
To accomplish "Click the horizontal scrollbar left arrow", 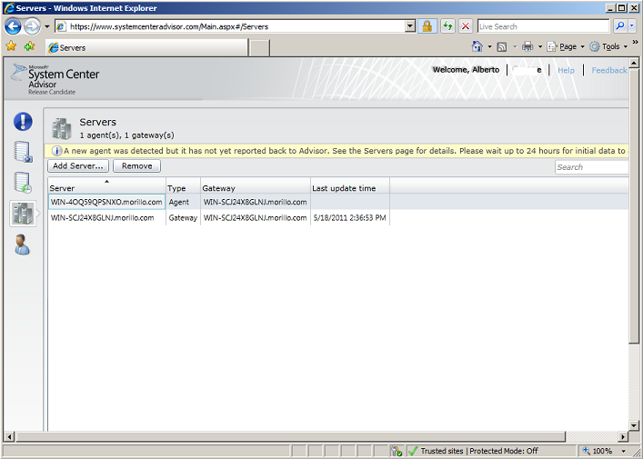I will 9,437.
